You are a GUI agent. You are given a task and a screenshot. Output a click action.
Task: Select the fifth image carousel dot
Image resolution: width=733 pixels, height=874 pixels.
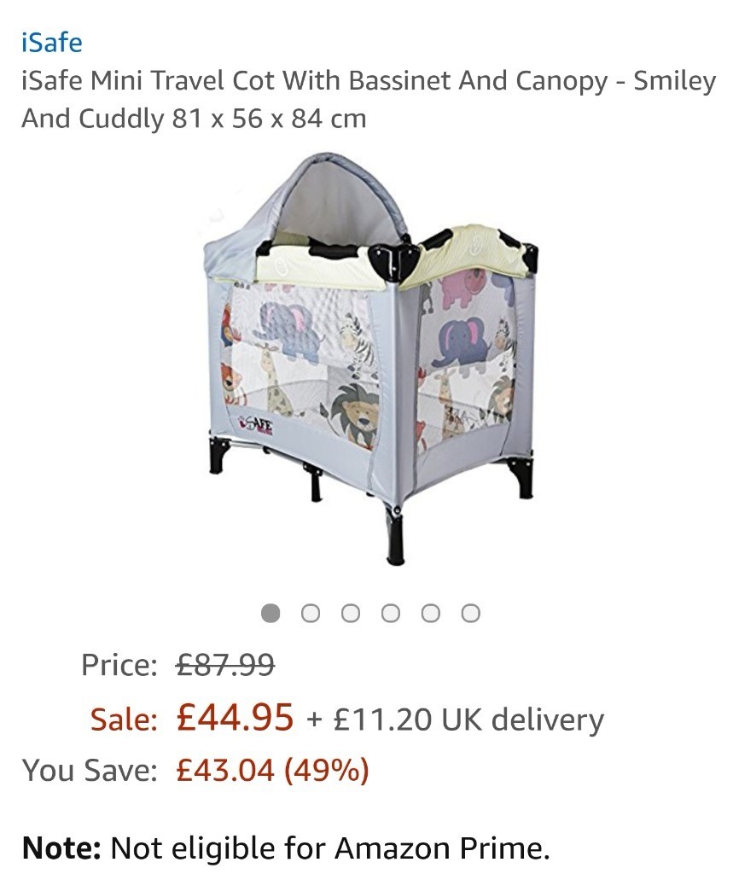(x=431, y=613)
